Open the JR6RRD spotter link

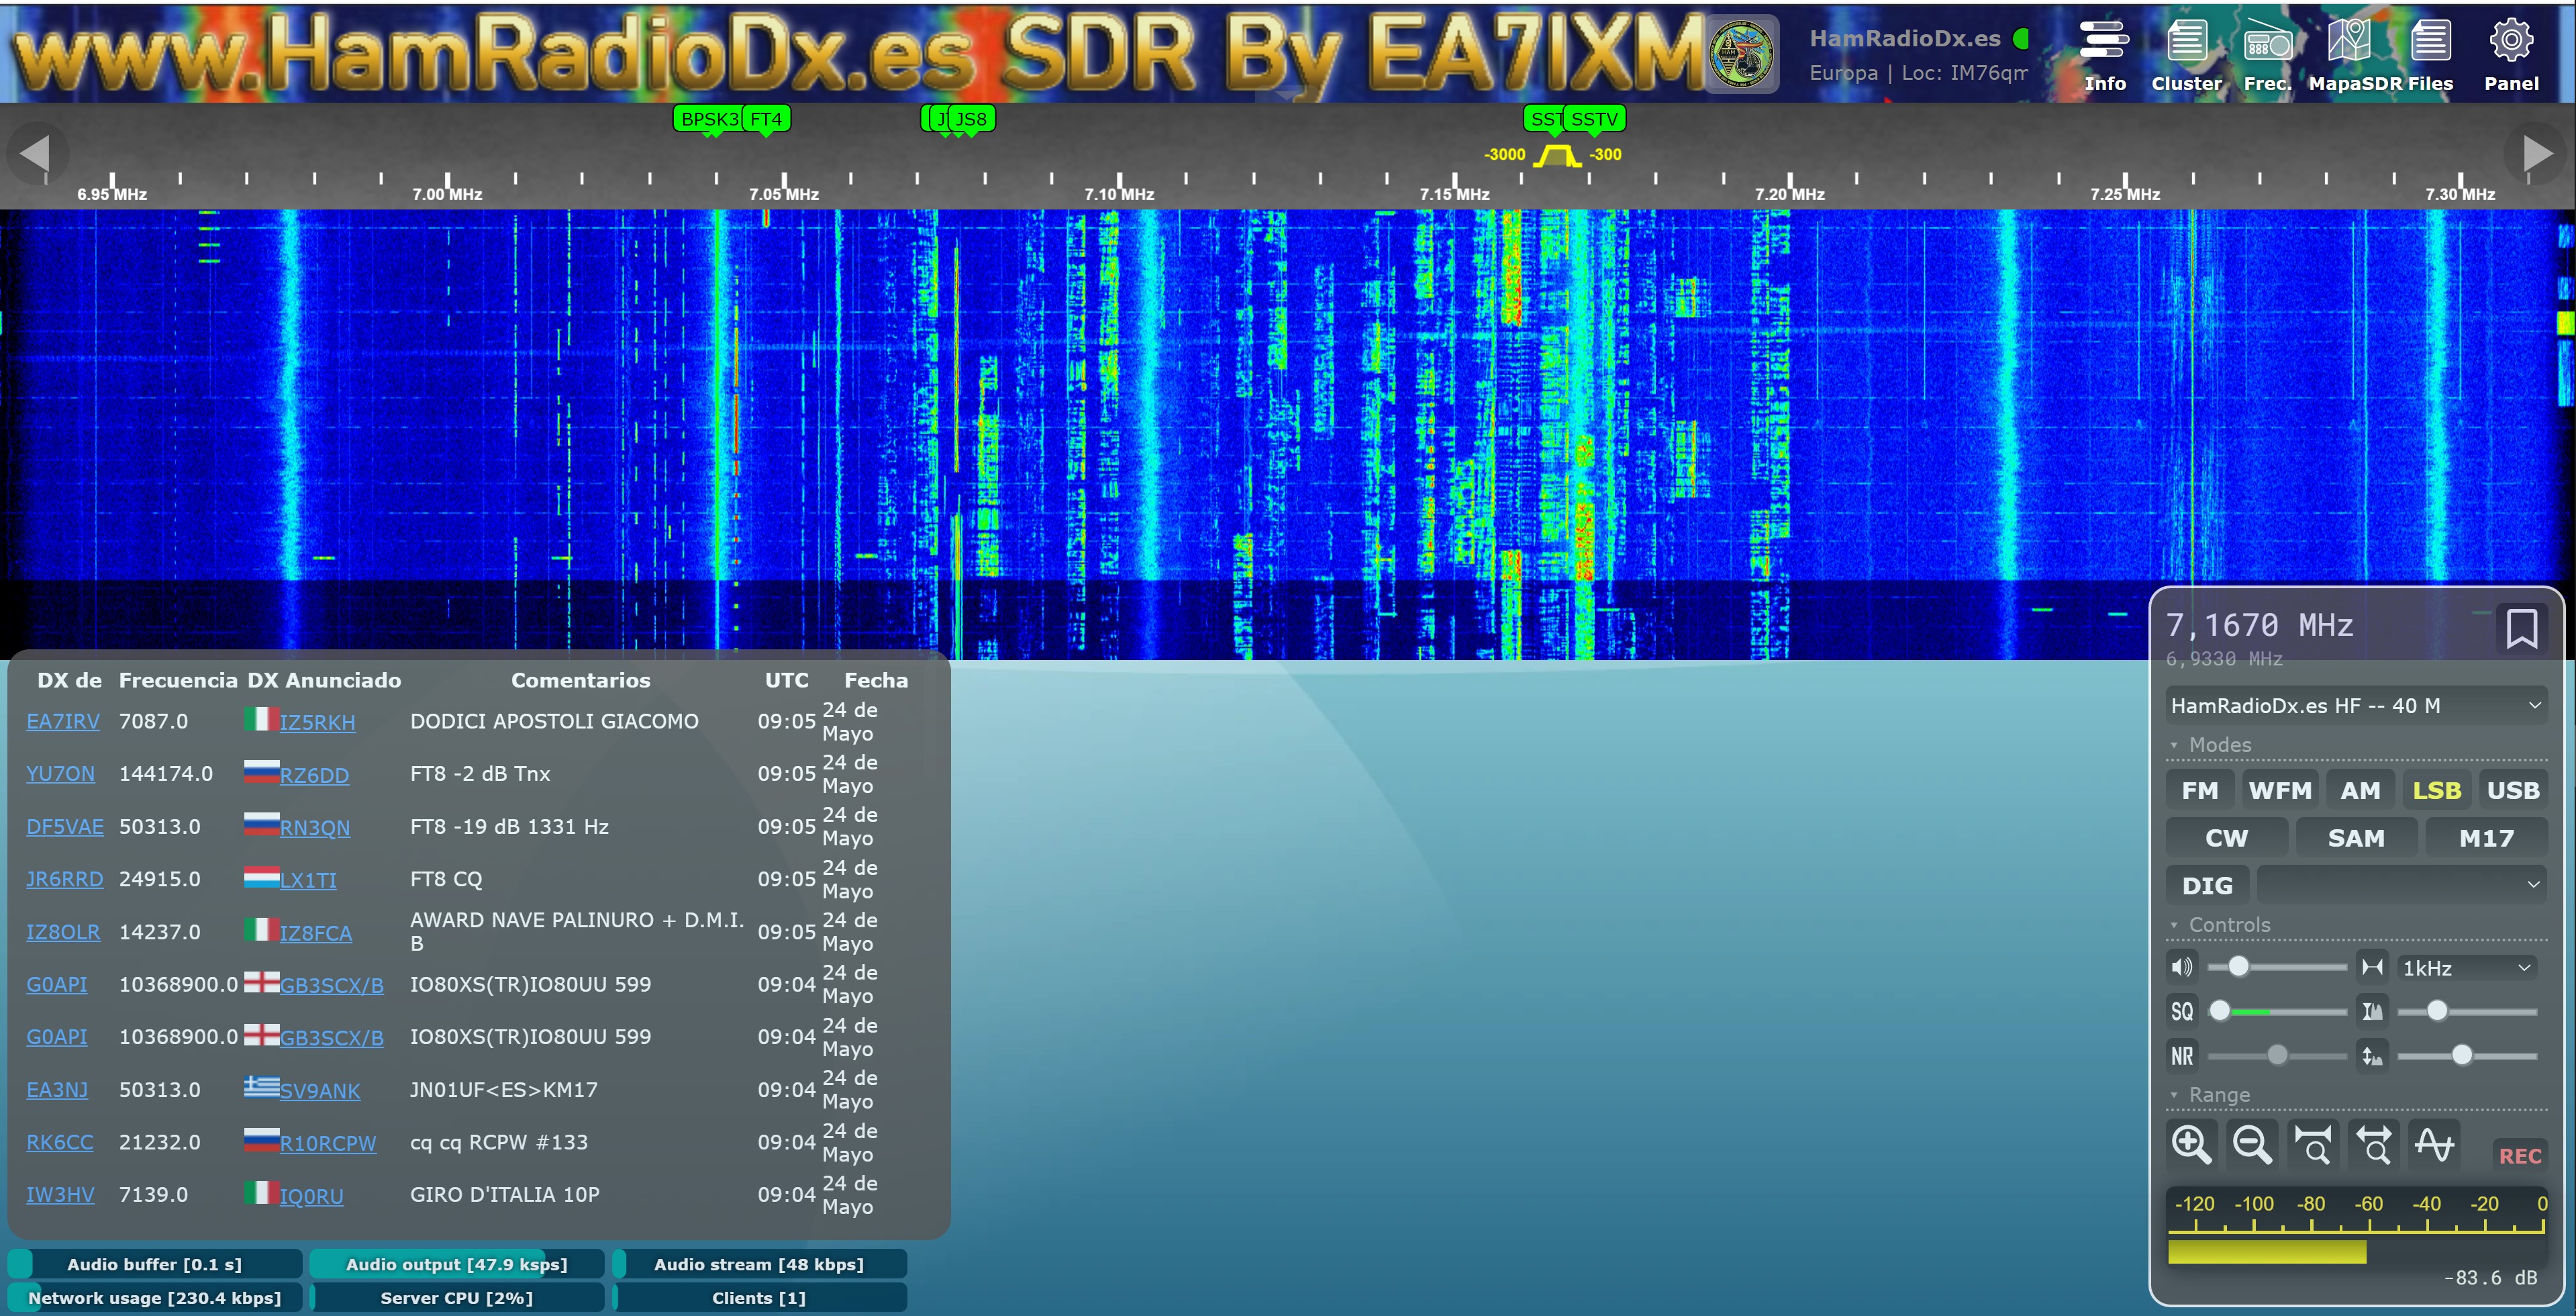pos(64,879)
